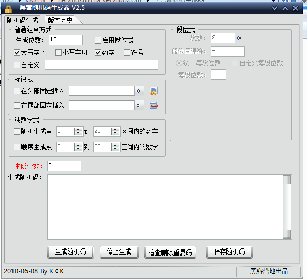Screen dimensions: 307x280
Task: Click the 每段位数 input field
Action: coord(219,75)
